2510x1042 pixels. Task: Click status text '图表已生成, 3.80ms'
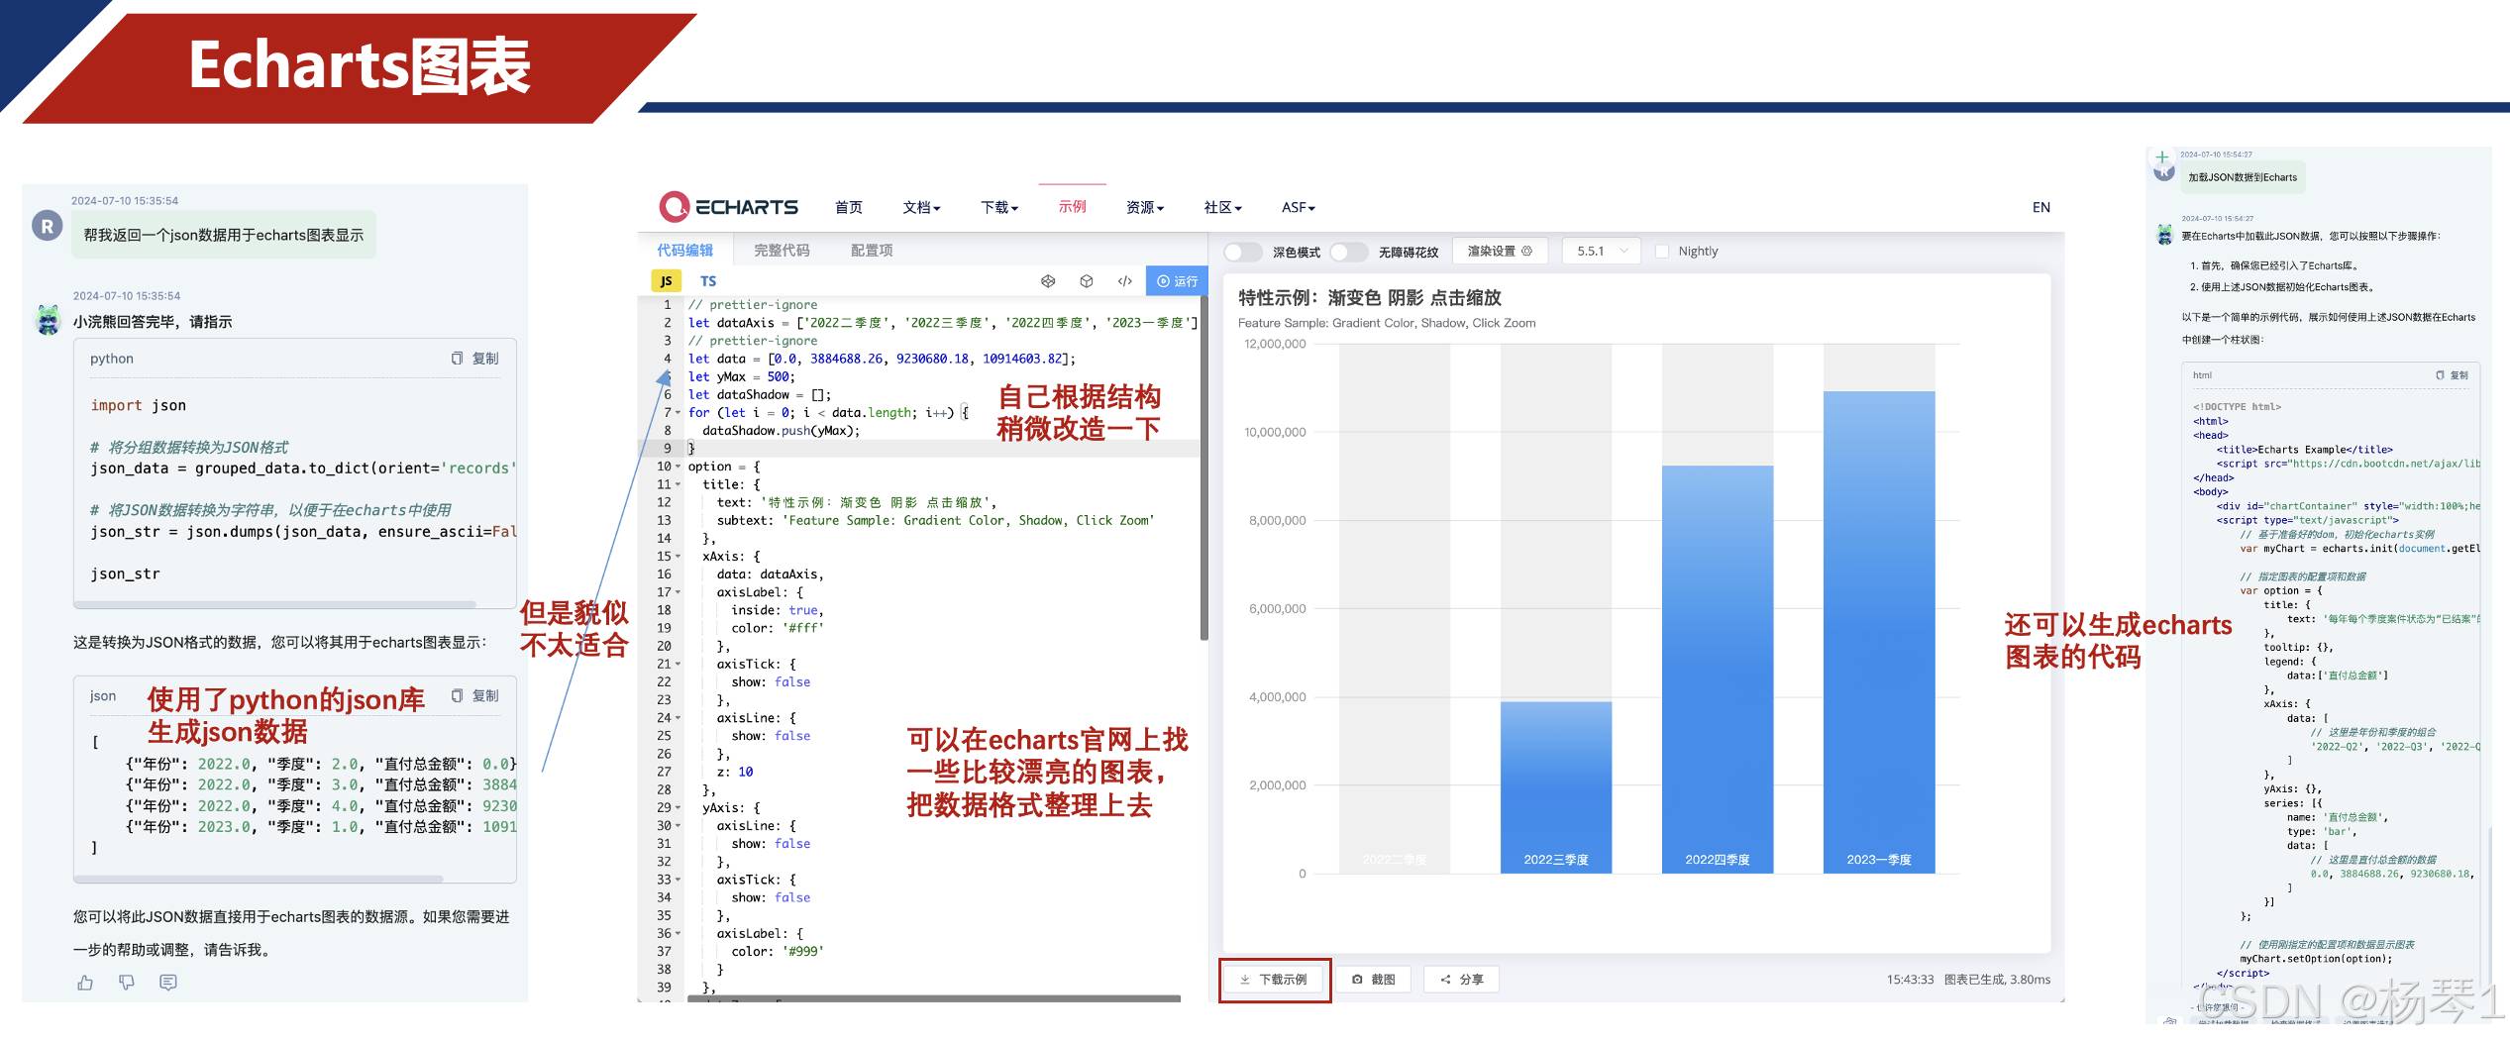(1997, 980)
